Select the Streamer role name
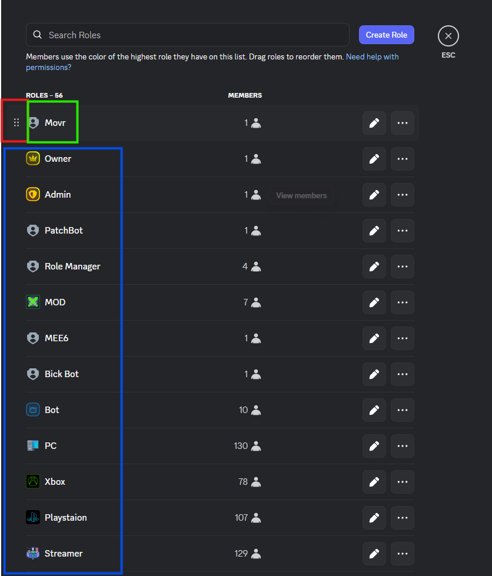Viewport: 492px width, 576px height. pyautogui.click(x=64, y=554)
